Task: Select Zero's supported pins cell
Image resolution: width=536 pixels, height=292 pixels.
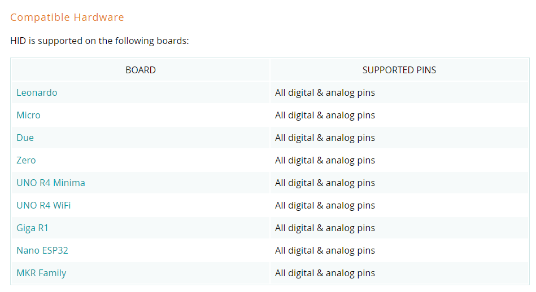Action: (399, 160)
